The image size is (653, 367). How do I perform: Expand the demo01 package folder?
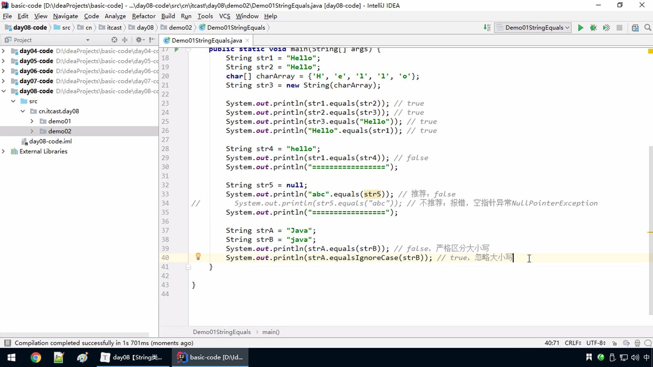(32, 121)
